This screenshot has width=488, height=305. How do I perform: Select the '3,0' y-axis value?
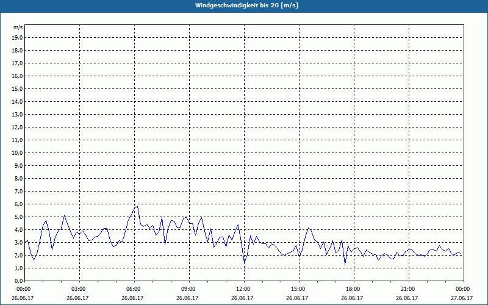pos(18,242)
